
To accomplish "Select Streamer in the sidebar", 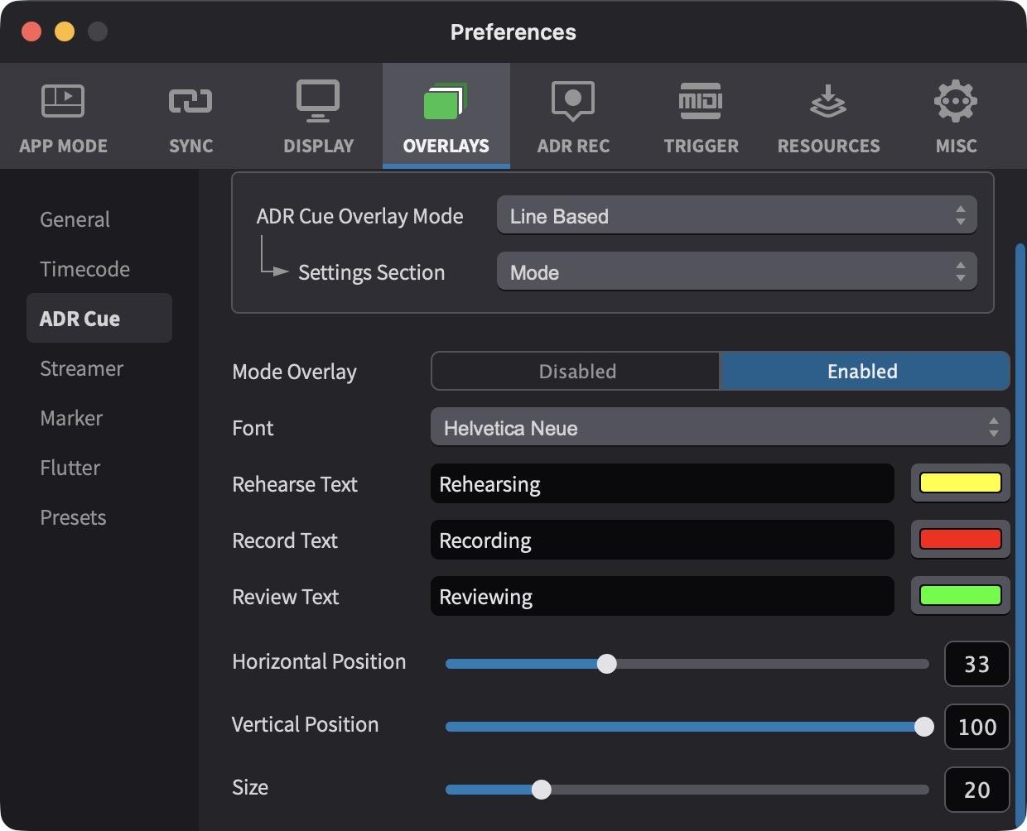I will pyautogui.click(x=99, y=368).
